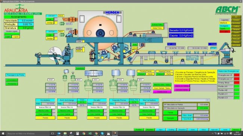Click small green motor icon beside EXT-301 Desliga
The height and width of the screenshot is (136, 243).
pos(62,23)
